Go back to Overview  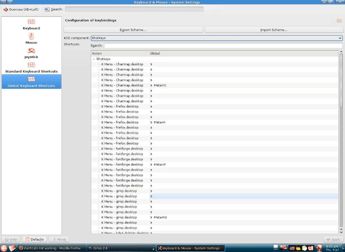[x=21, y=9]
